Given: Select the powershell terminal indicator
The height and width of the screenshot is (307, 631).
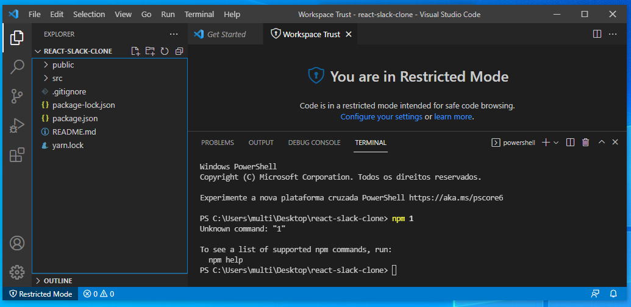Looking at the screenshot, I should pos(513,143).
